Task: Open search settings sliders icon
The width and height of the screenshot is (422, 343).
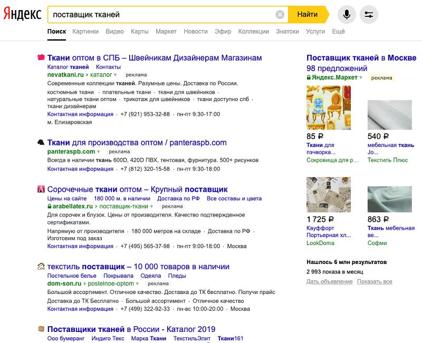Action: (369, 15)
